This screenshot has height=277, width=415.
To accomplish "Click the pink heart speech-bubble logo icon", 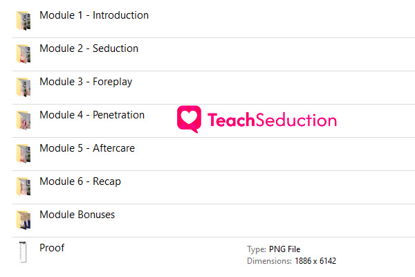I will 189,119.
